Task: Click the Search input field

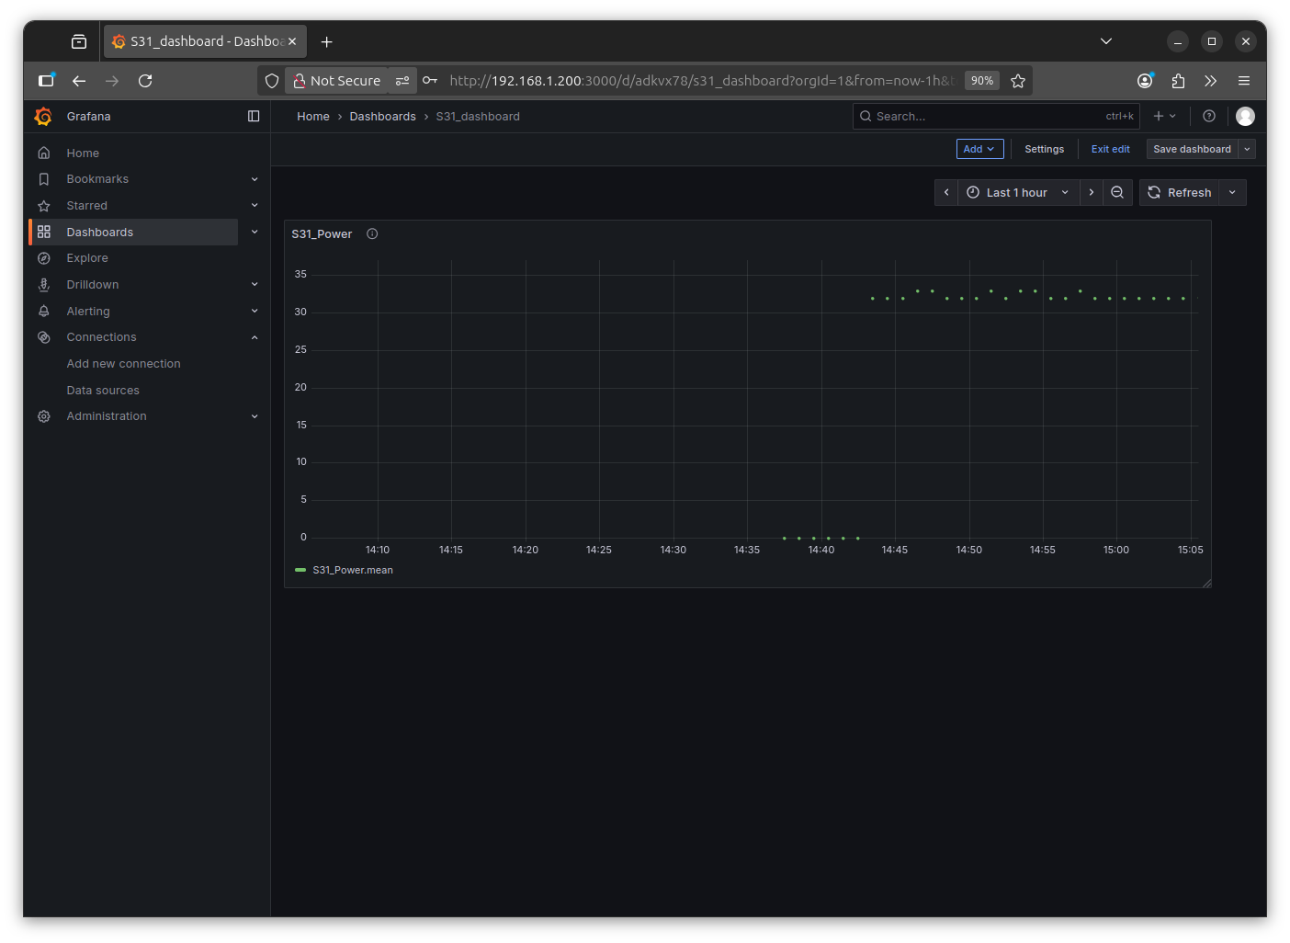Action: point(983,117)
